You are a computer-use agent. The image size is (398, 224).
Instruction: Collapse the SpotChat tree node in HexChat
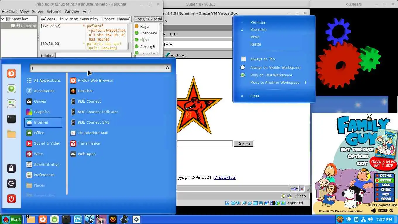3,19
